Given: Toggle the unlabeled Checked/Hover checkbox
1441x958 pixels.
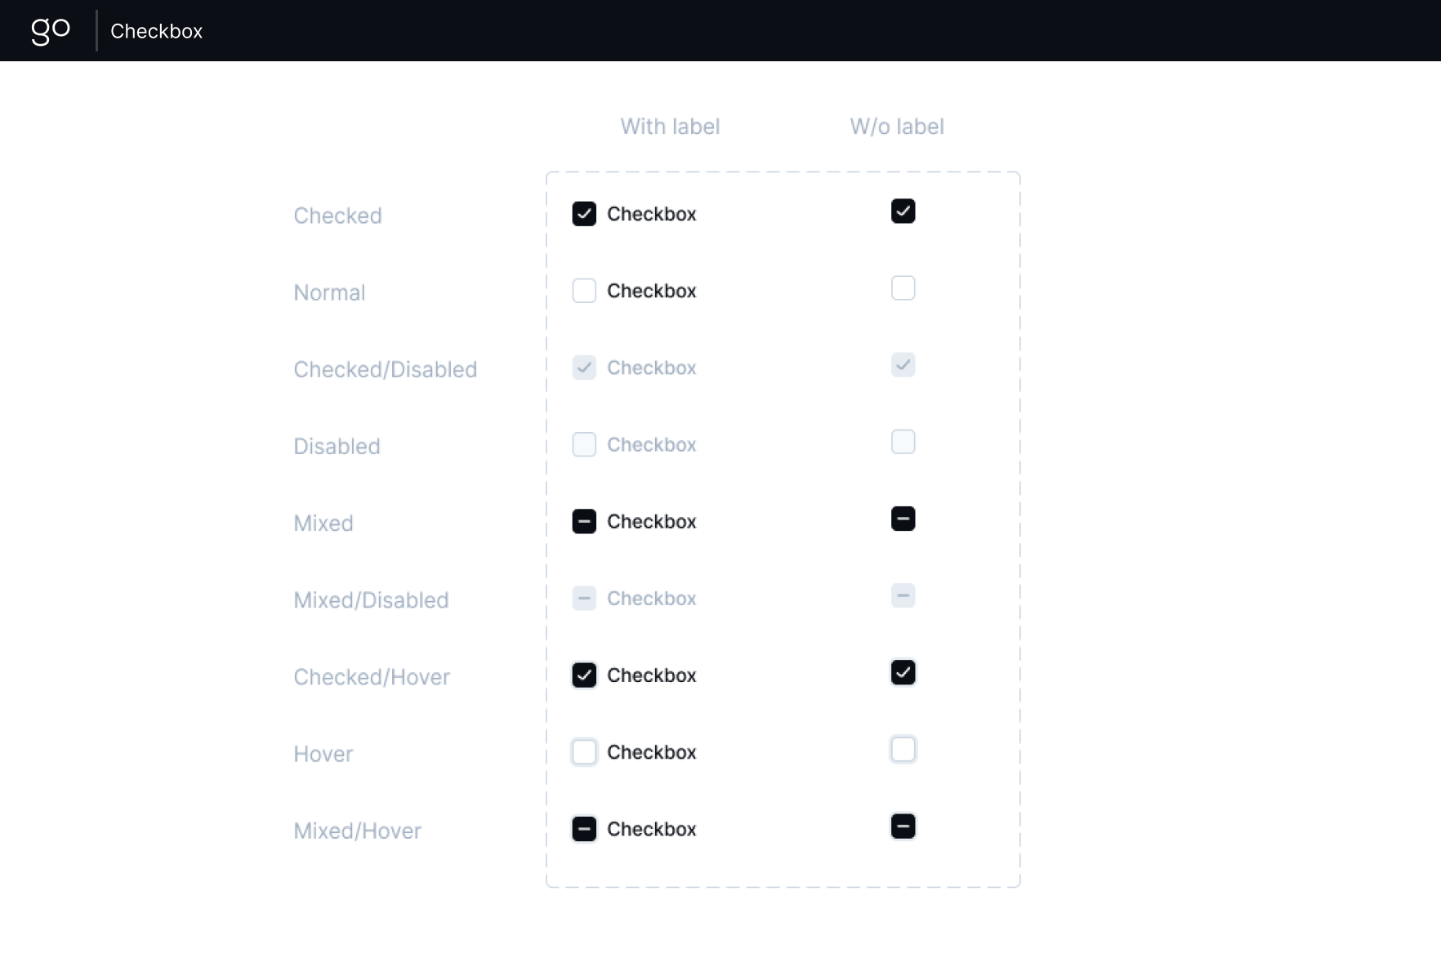Looking at the screenshot, I should [x=903, y=672].
